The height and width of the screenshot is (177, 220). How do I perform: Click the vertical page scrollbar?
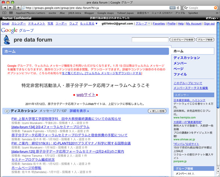point(218,65)
